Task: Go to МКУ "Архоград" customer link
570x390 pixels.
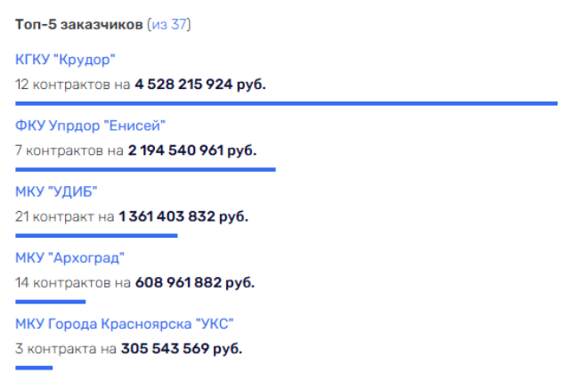Action: (70, 258)
